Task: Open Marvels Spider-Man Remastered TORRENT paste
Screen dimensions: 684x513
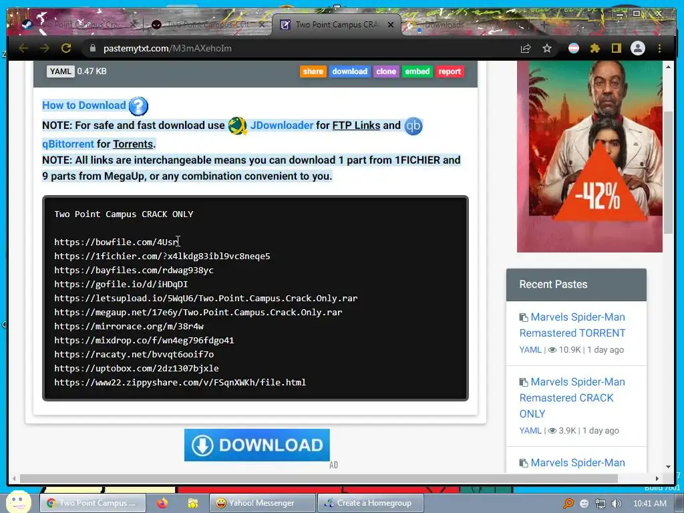Action: 572,325
